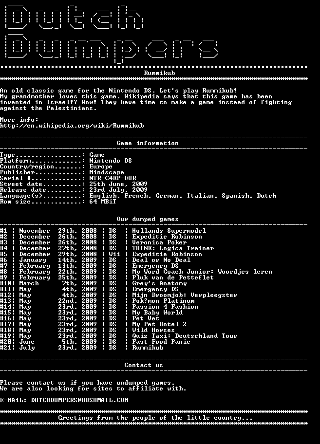Select 'Hollands Supermodel' in the games list
This screenshot has width=320, height=444.
(x=169, y=231)
